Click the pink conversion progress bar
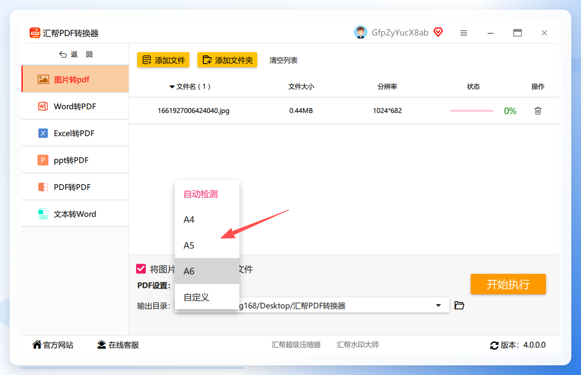 (x=471, y=111)
